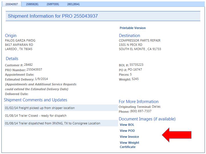Click the Origin section heading

pyautogui.click(x=11, y=36)
